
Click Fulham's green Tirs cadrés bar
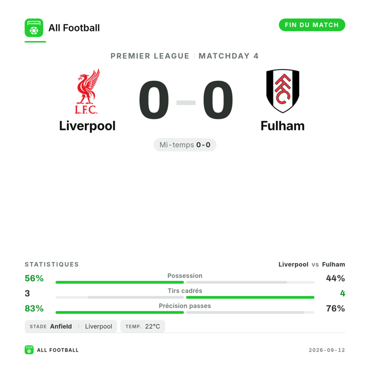250,298
